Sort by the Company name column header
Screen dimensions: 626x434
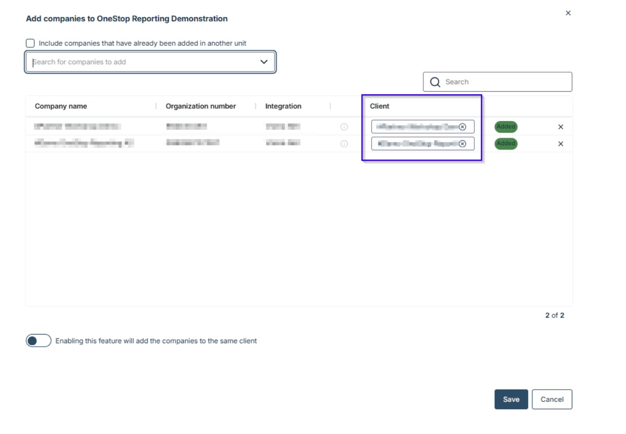tap(61, 106)
